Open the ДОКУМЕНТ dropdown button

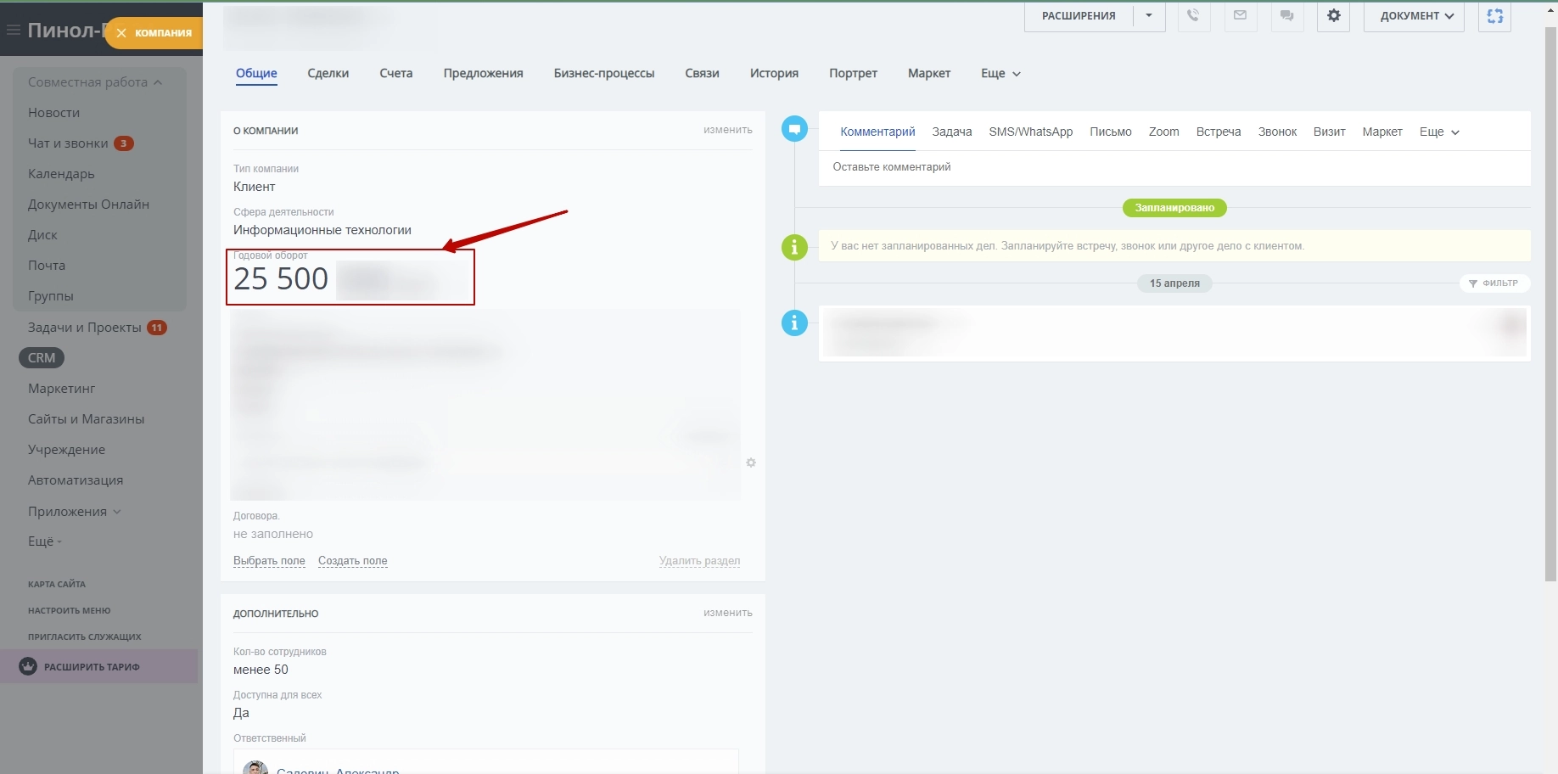pos(1413,16)
